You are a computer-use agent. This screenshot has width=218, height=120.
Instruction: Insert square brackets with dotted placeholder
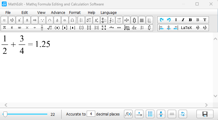click(x=89, y=28)
